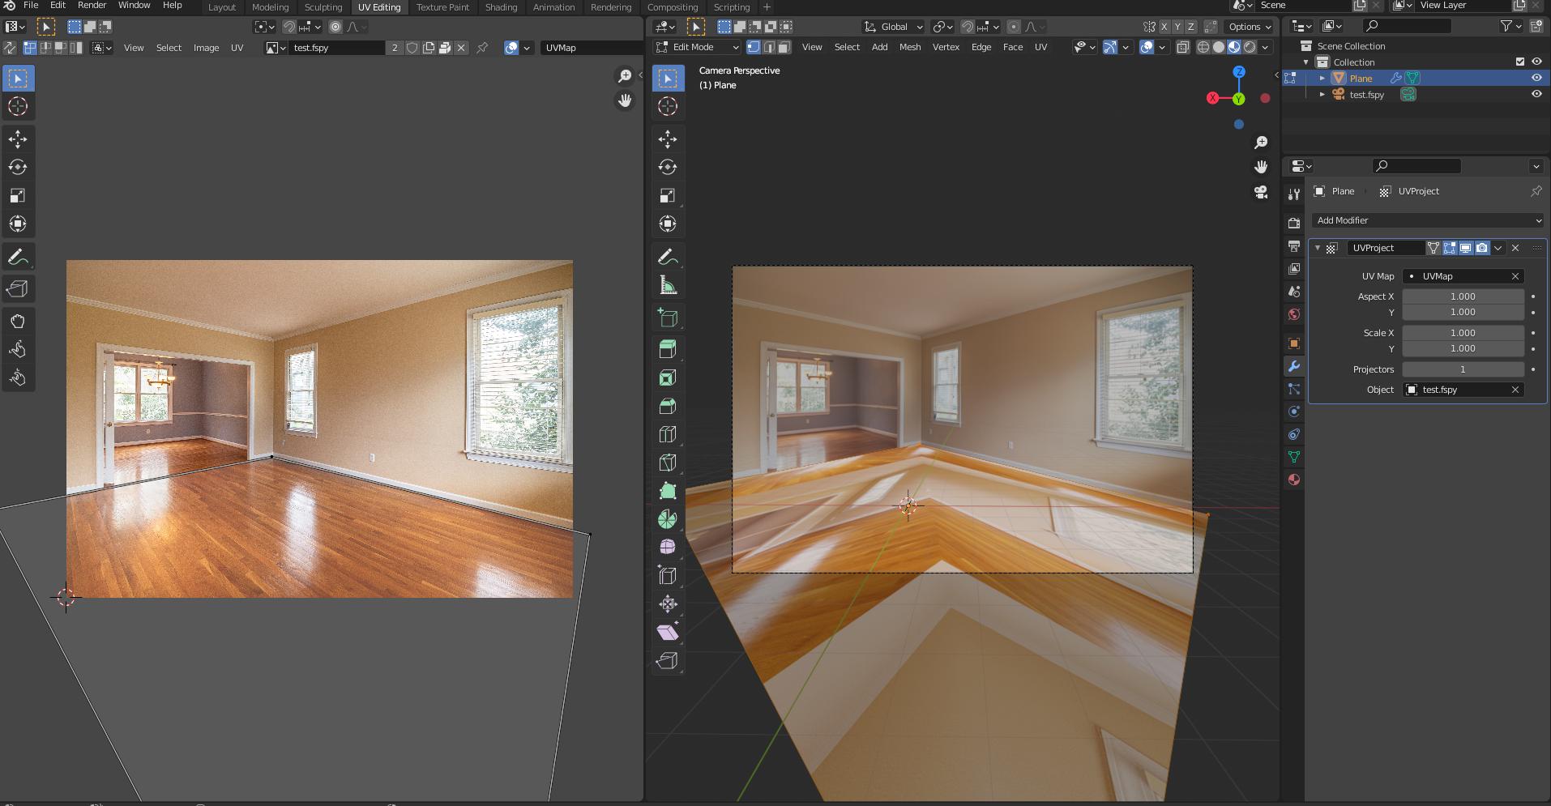Open the Add Modifier dropdown
Screen dimensions: 1551x806
click(1428, 220)
